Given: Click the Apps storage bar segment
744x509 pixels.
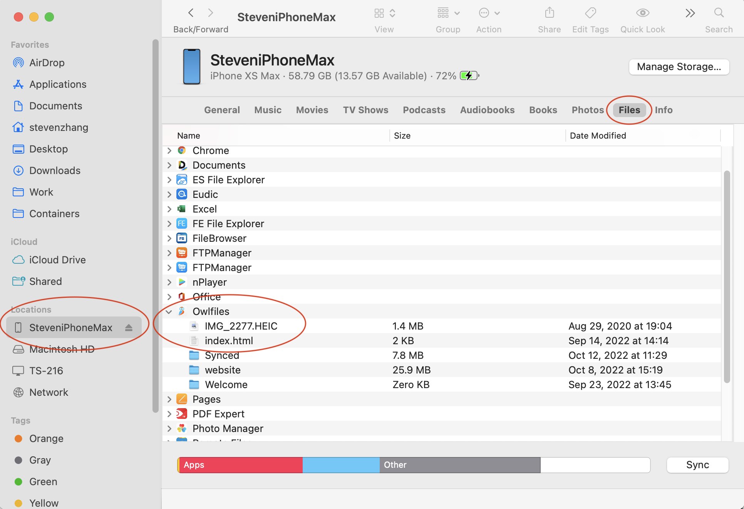Looking at the screenshot, I should (x=240, y=465).
